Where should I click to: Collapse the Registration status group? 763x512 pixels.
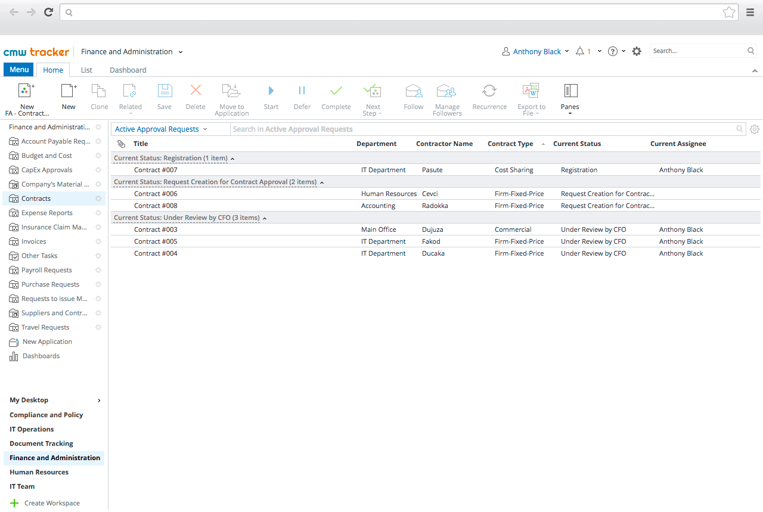[x=232, y=159]
